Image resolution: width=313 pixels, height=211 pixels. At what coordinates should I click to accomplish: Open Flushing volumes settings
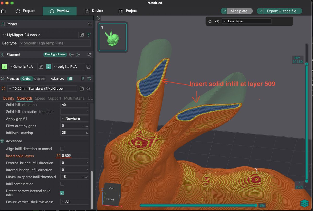point(55,54)
